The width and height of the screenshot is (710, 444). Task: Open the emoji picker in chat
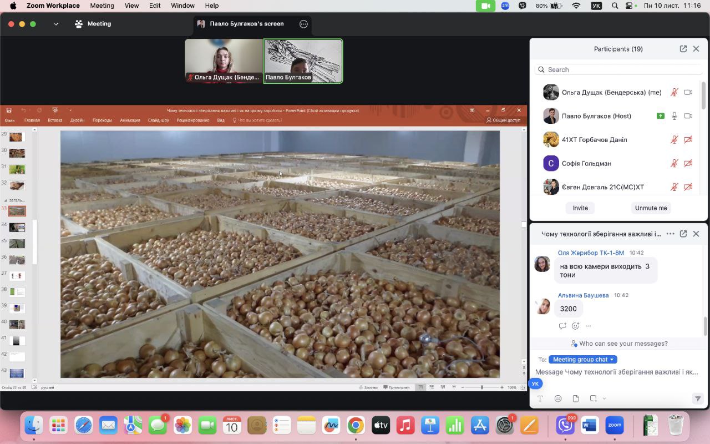click(558, 398)
